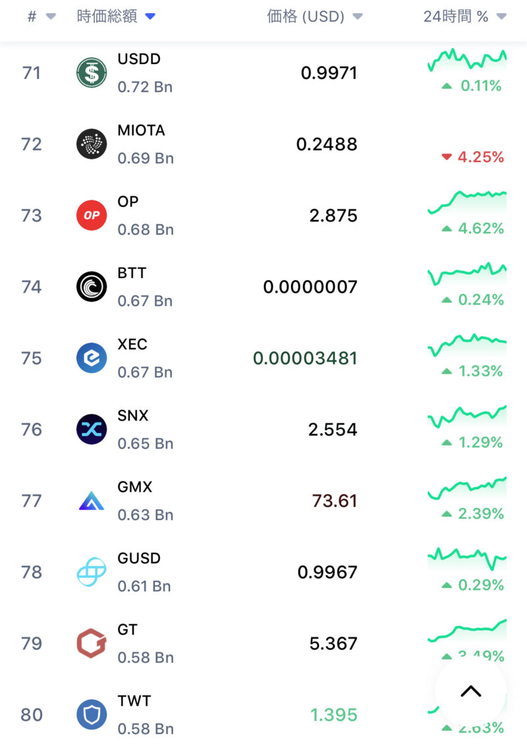527x746 pixels.
Task: Sort by 24時間 % column arrow
Action: [x=501, y=17]
